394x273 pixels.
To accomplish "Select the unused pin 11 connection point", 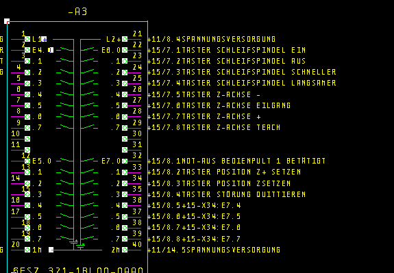I will tap(27, 150).
